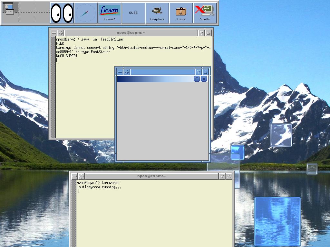Open the Shells terminal launcher
This screenshot has height=247, width=330.
click(205, 13)
